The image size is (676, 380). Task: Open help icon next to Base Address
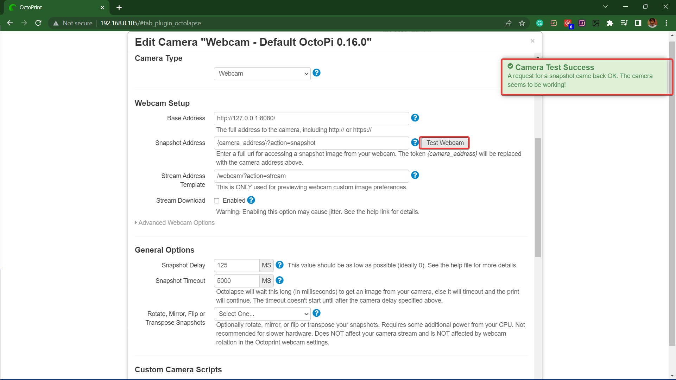(415, 118)
